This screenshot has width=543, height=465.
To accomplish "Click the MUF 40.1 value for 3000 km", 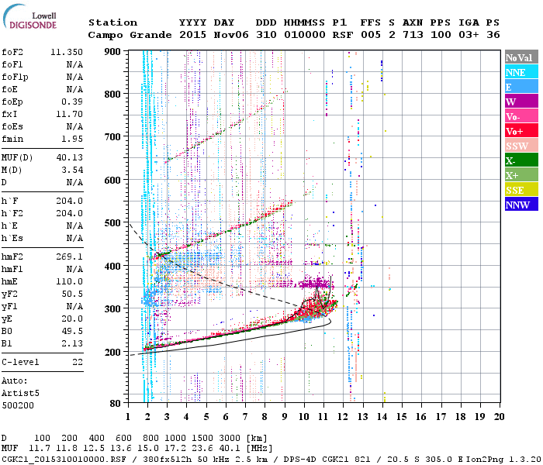I will (x=230, y=449).
